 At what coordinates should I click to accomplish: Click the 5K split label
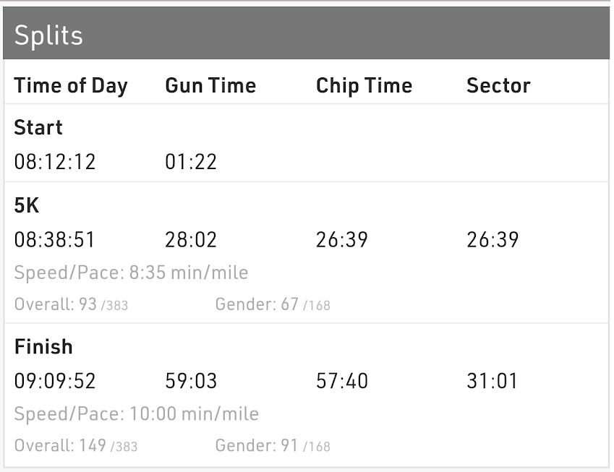click(x=27, y=205)
